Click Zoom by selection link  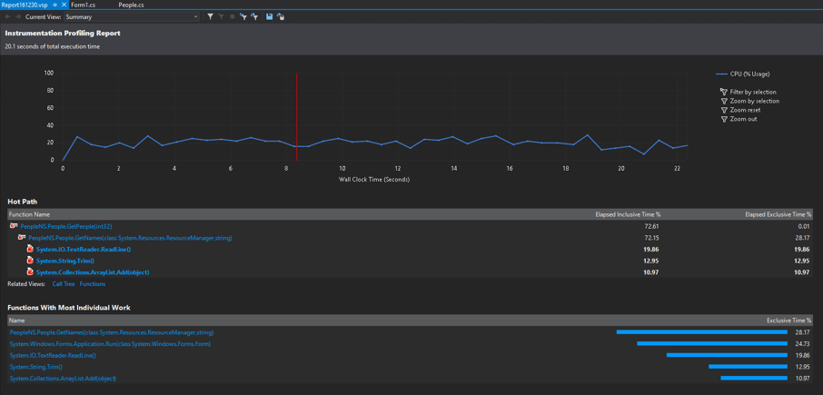(x=754, y=101)
